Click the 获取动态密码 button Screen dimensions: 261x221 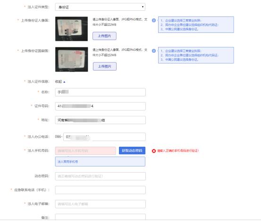[x=132, y=150]
